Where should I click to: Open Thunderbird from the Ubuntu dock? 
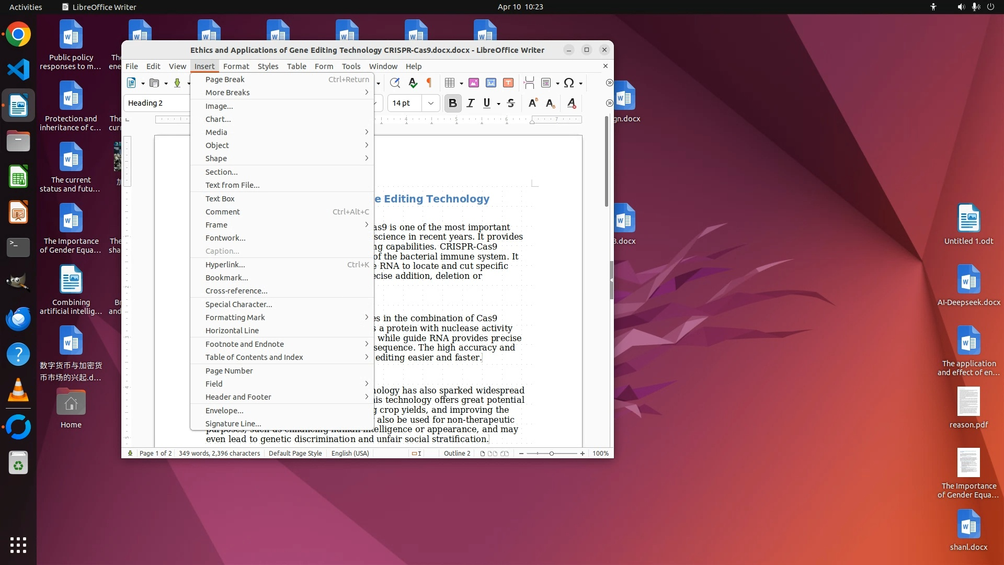point(18,319)
